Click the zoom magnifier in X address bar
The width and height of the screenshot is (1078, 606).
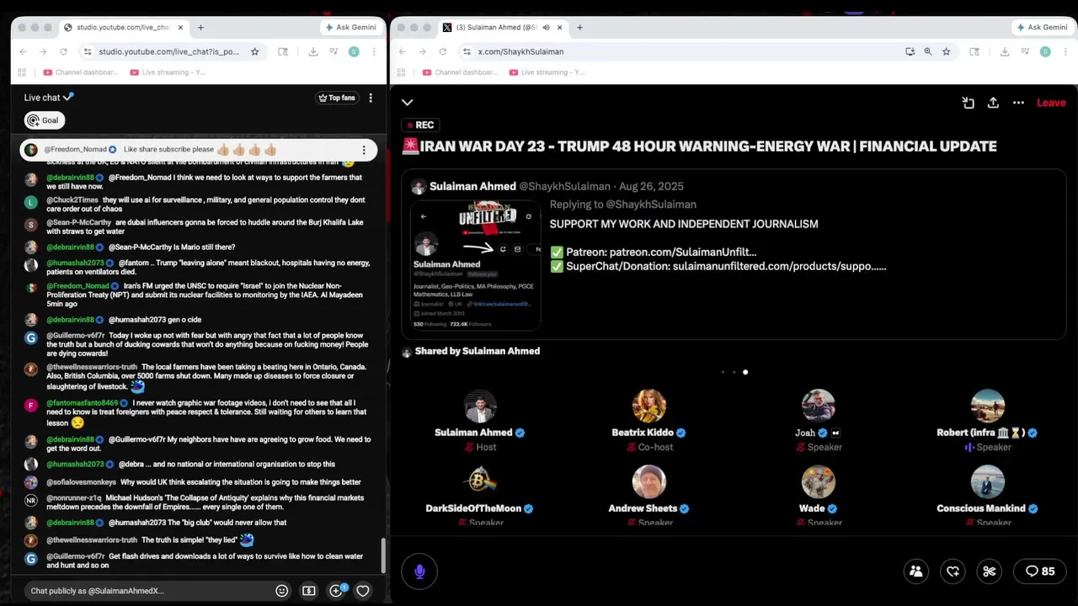(927, 51)
